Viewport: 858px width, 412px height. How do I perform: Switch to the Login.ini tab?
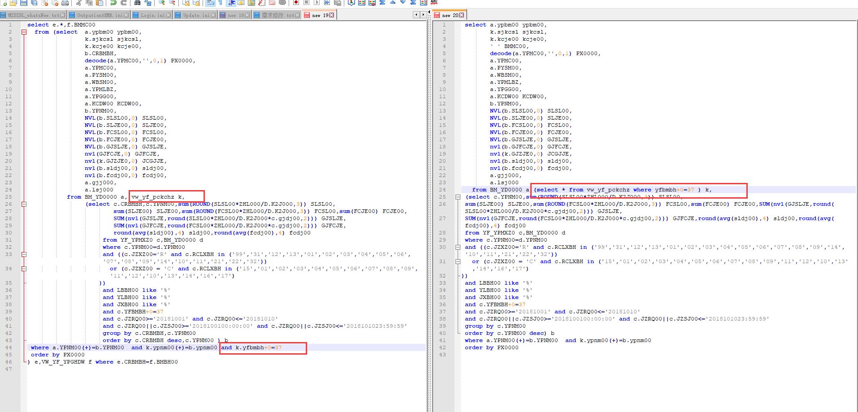(x=153, y=15)
